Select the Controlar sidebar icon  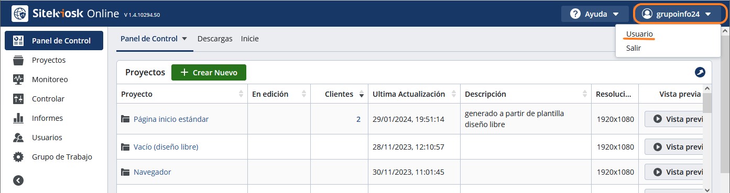(18, 99)
